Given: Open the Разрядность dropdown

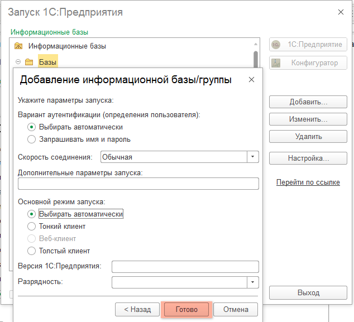Looking at the screenshot, I should click(252, 282).
